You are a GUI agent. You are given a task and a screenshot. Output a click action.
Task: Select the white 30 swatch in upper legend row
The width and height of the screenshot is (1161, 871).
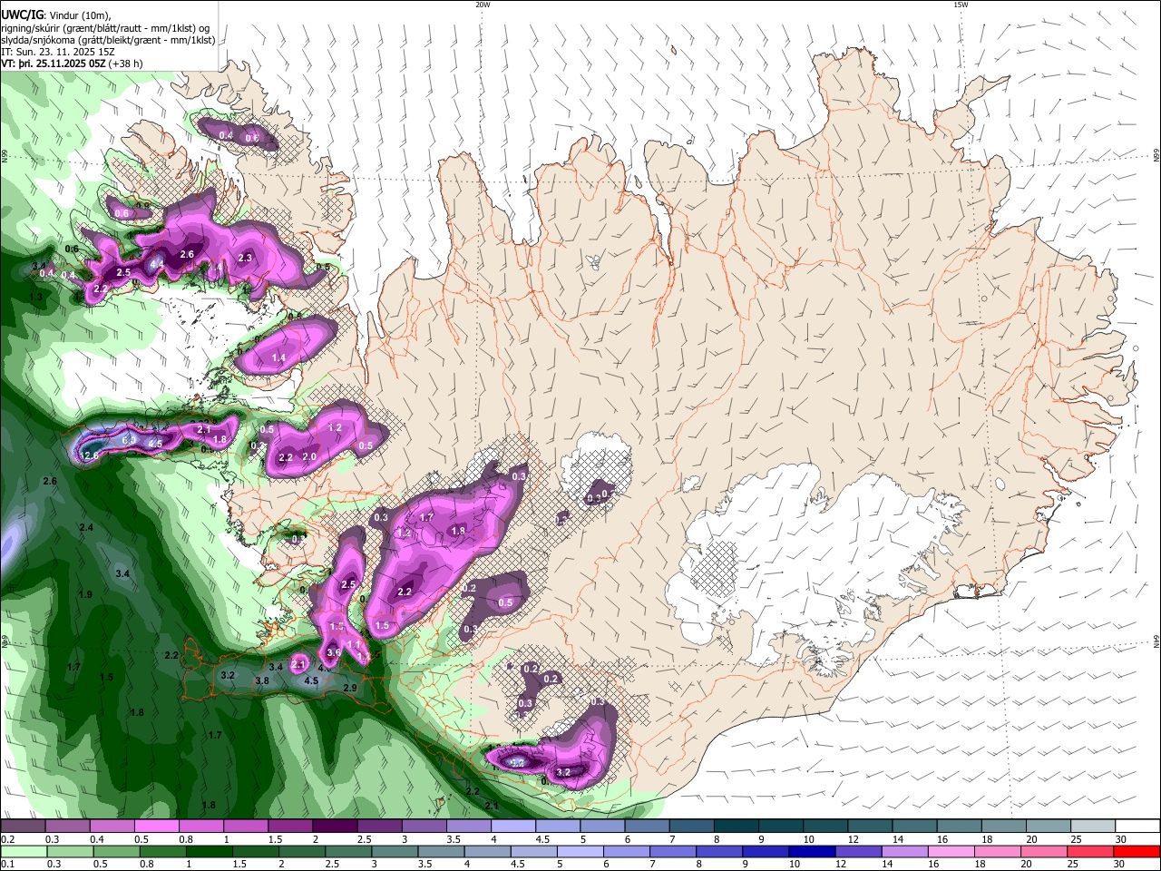[1137, 826]
